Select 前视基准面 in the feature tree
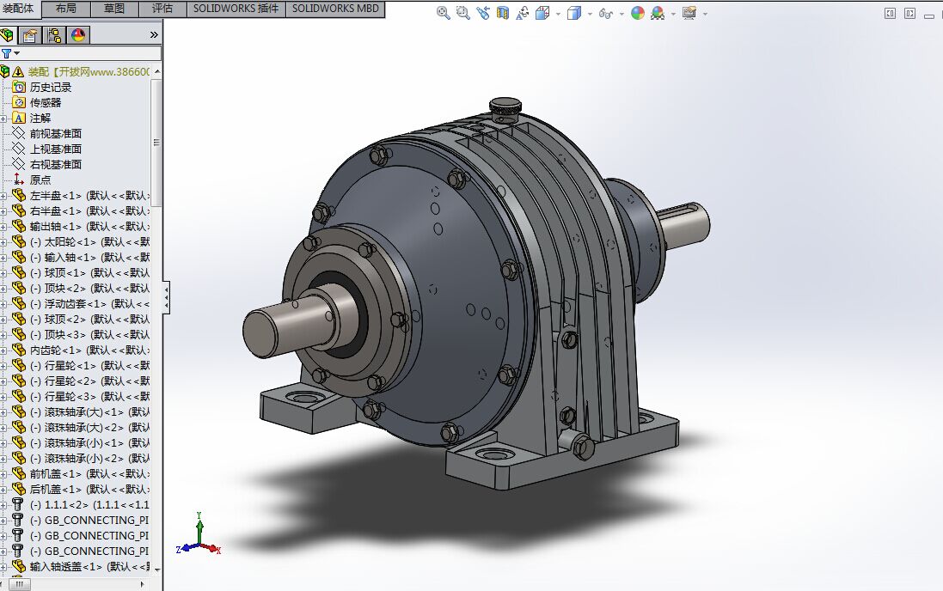943x591 pixels. (x=55, y=133)
